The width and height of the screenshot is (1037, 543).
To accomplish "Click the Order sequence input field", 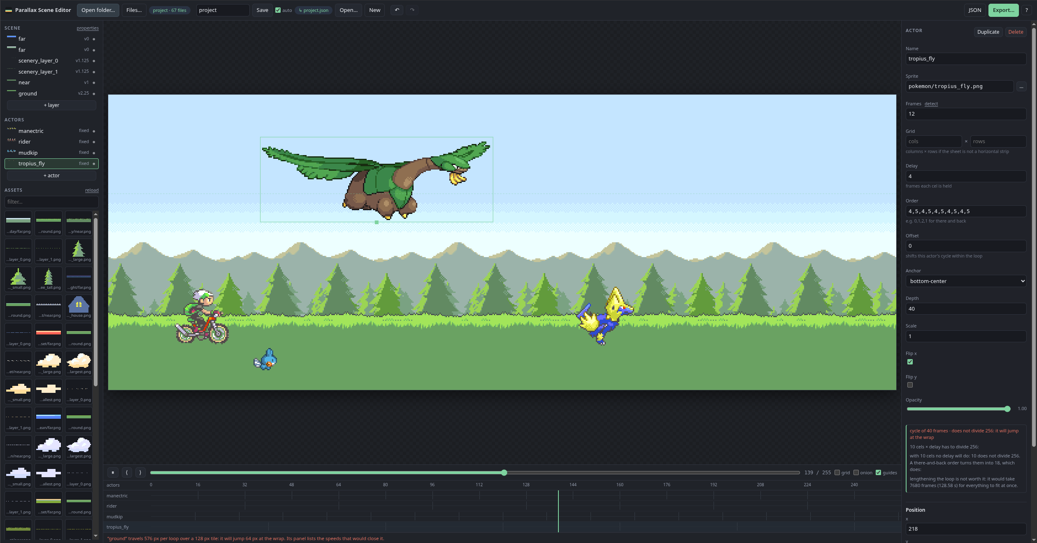I will (x=966, y=211).
